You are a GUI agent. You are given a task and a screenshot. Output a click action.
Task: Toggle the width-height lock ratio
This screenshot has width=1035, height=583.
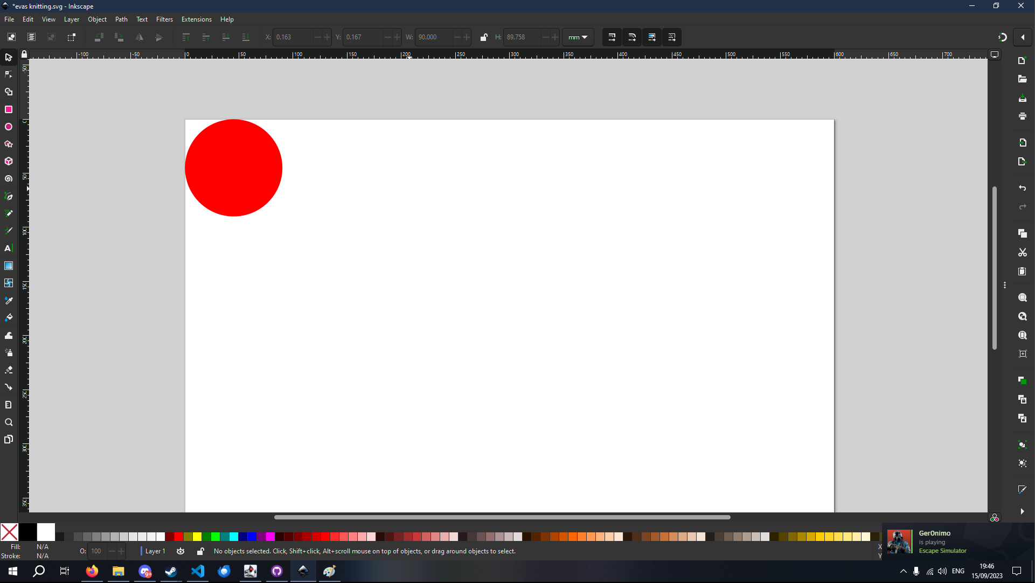pos(484,37)
